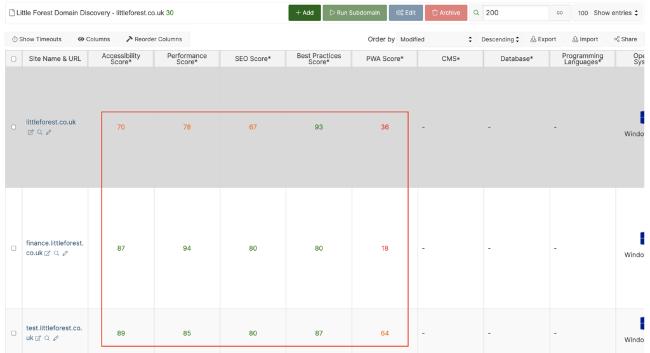Click the blue Edit button
Viewport: 650px width, 353px height.
[x=406, y=13]
